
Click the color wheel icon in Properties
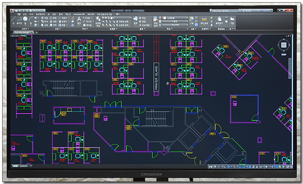coord(160,18)
